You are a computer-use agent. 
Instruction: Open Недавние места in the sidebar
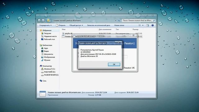tap(50, 36)
